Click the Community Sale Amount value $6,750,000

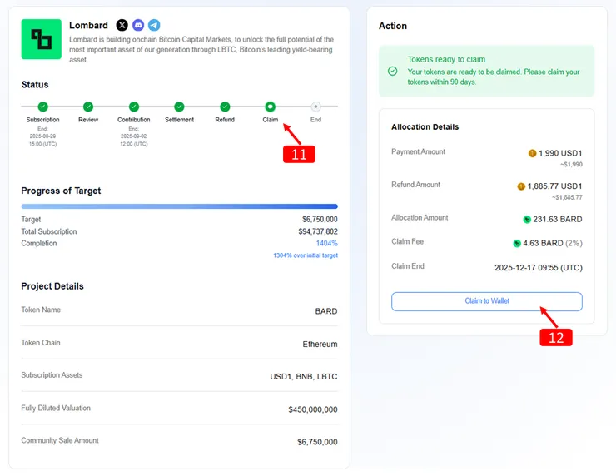[317, 442]
